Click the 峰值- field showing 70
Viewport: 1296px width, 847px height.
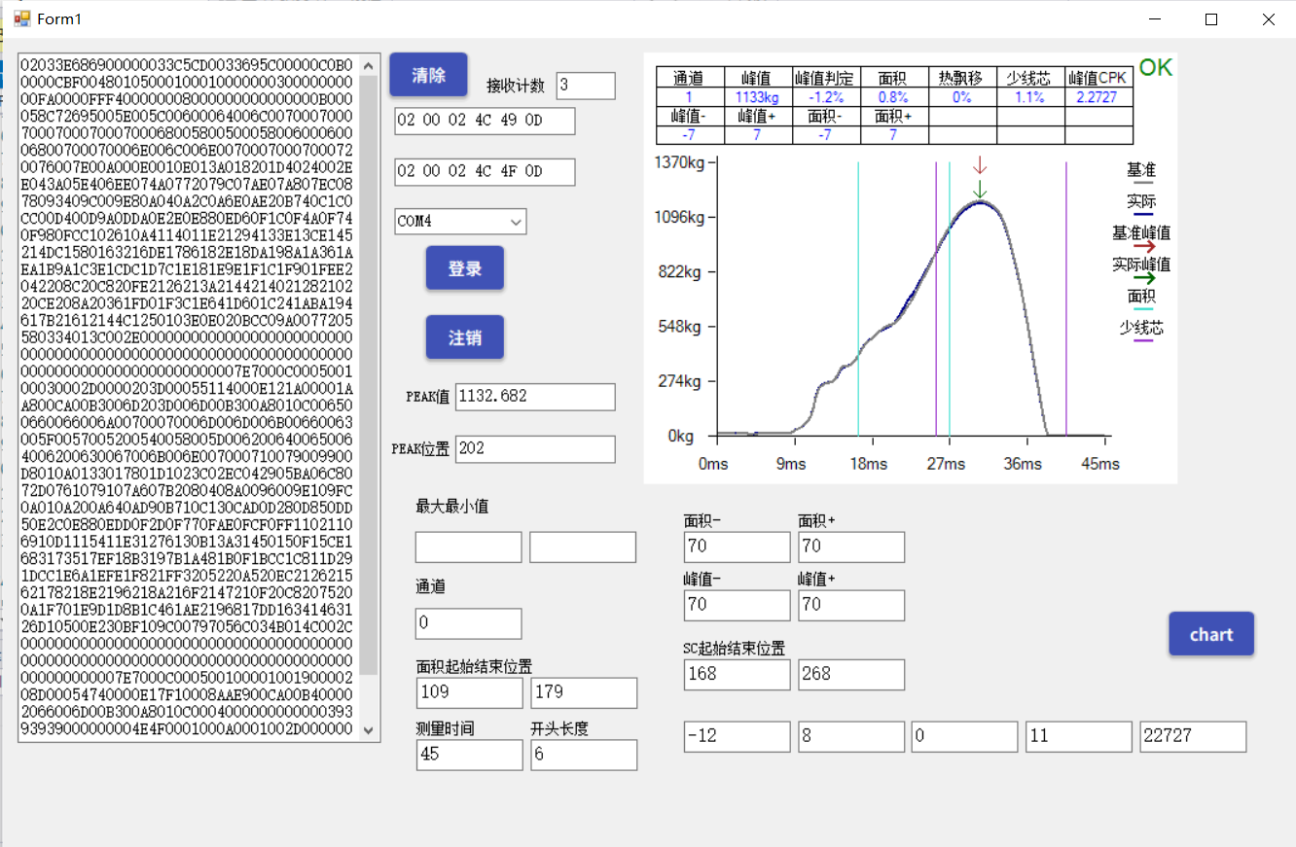tap(737, 605)
